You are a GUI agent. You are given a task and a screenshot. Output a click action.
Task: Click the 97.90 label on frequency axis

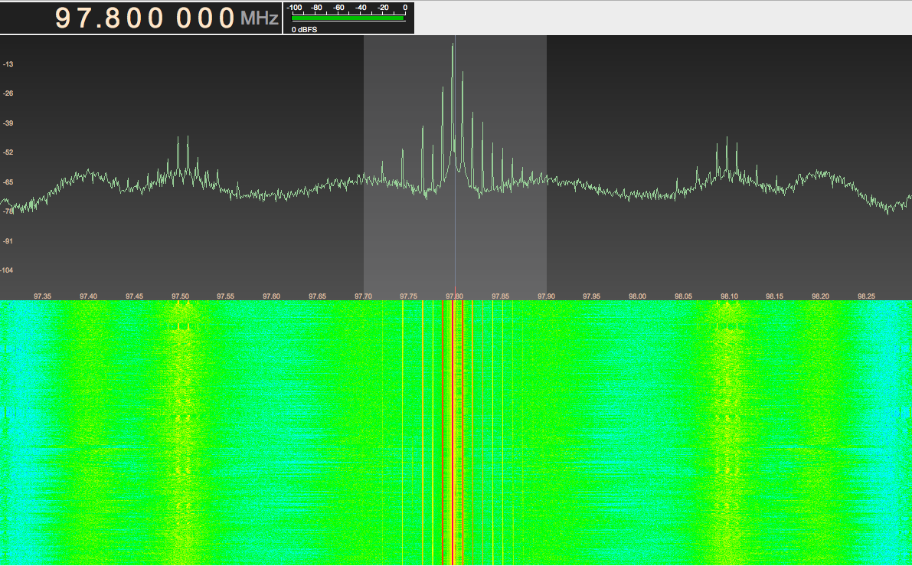tap(546, 296)
